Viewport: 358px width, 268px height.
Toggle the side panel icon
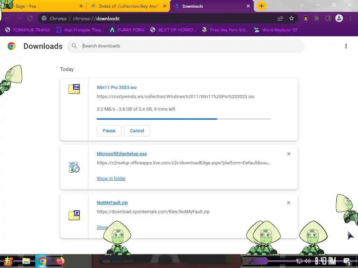tap(328, 18)
